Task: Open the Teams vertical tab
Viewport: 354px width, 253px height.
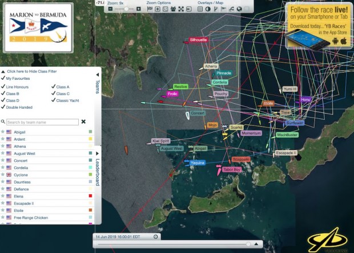Action: tap(98, 87)
